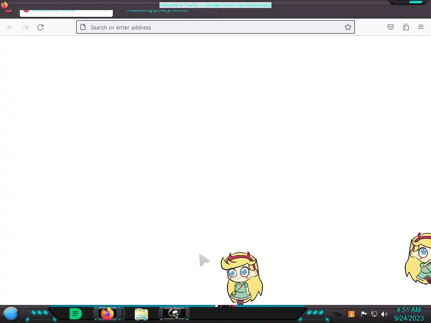
Task: Open Action Center flag icon
Action: pos(364,314)
